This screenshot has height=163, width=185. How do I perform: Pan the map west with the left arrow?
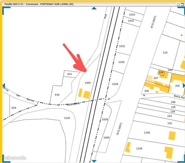point(4,86)
